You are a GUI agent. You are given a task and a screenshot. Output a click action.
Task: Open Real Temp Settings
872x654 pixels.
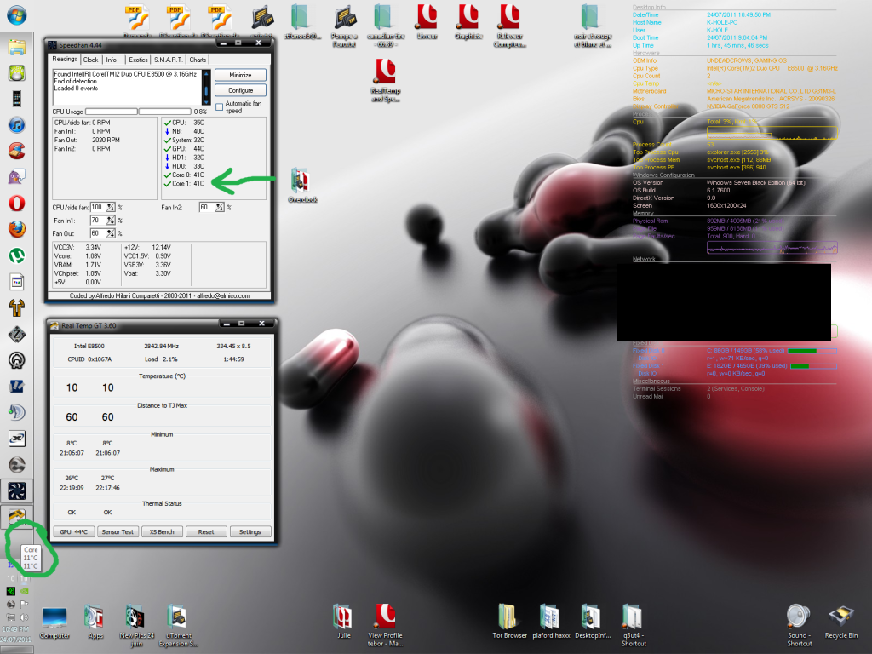coord(250,531)
